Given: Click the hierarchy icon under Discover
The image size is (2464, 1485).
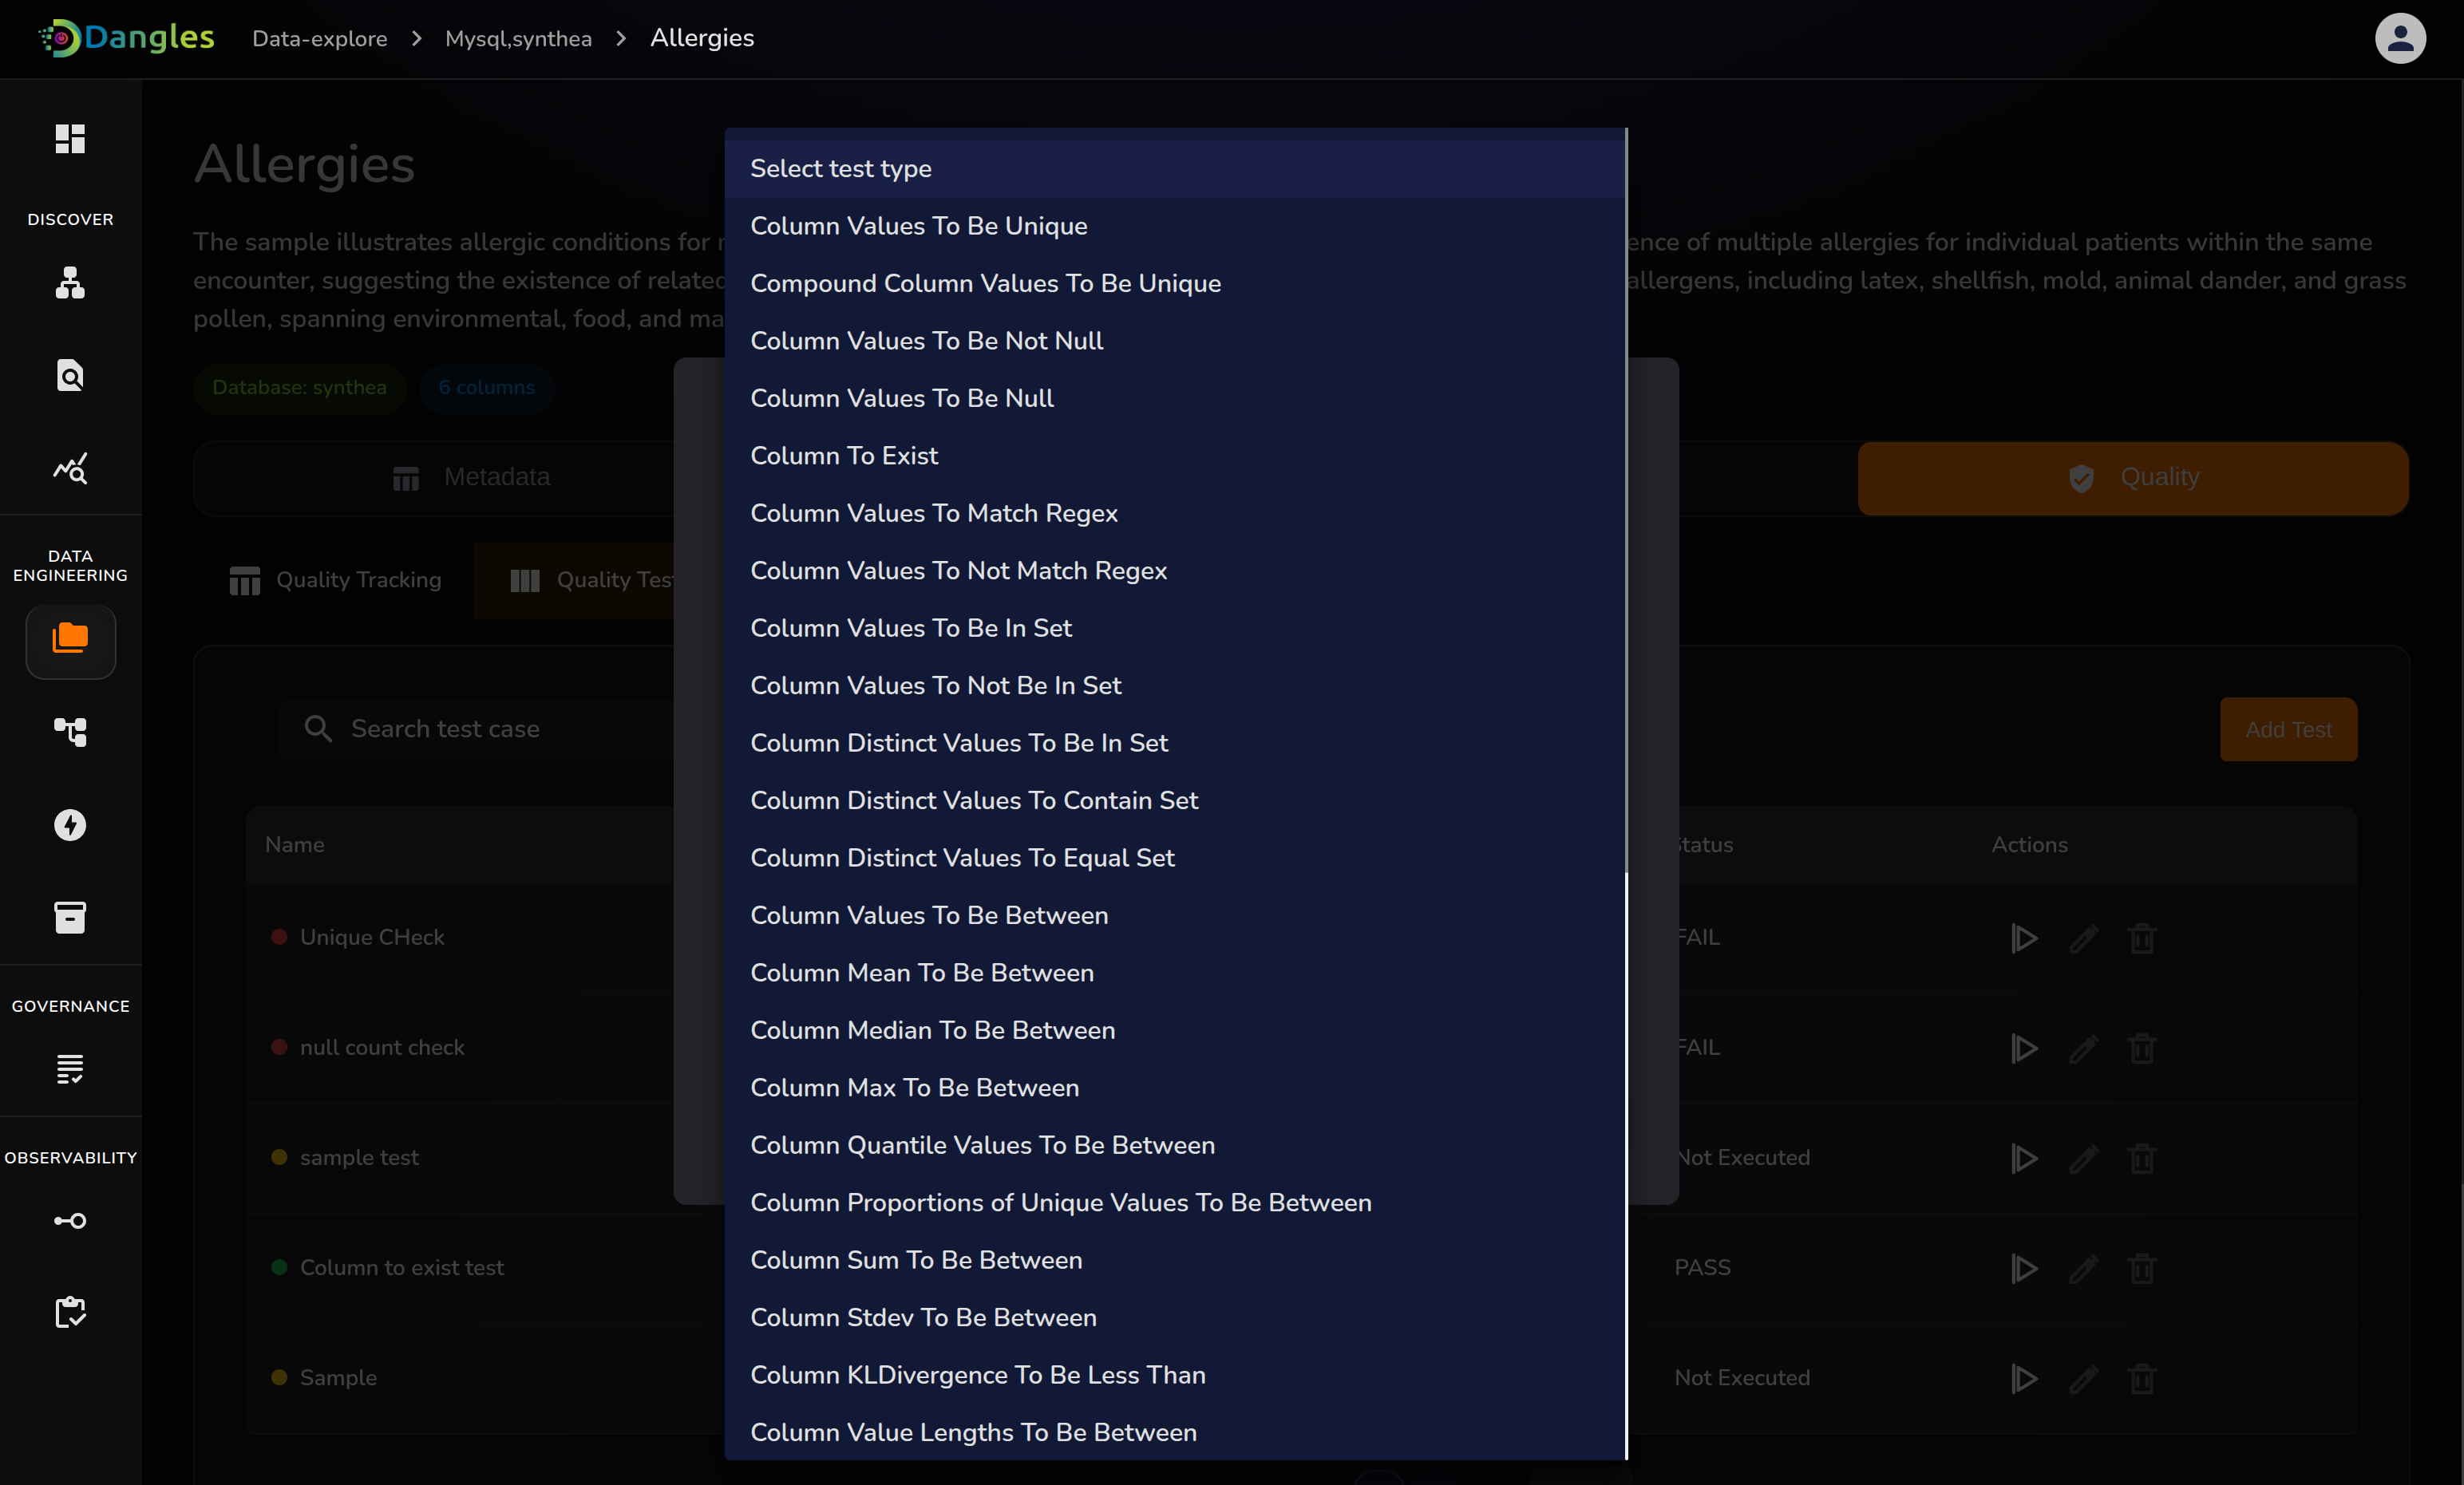Looking at the screenshot, I should (x=70, y=283).
